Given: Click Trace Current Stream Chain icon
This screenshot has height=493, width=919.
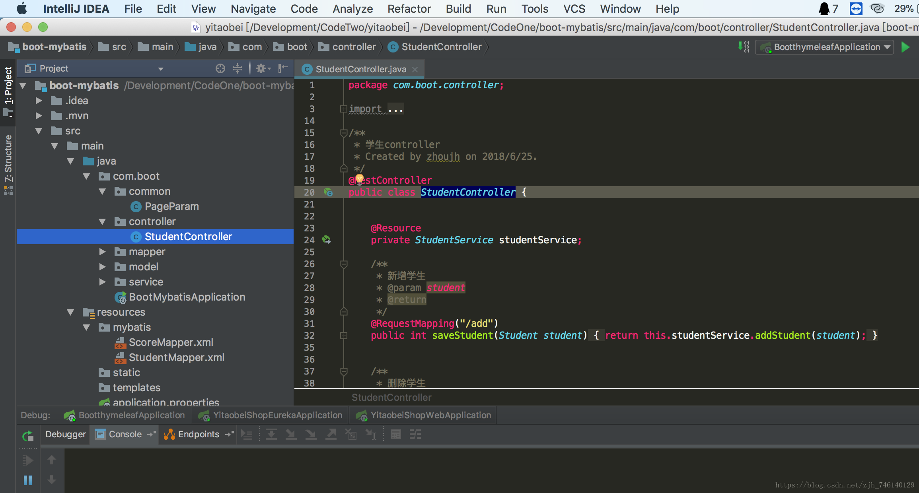Looking at the screenshot, I should pyautogui.click(x=415, y=435).
